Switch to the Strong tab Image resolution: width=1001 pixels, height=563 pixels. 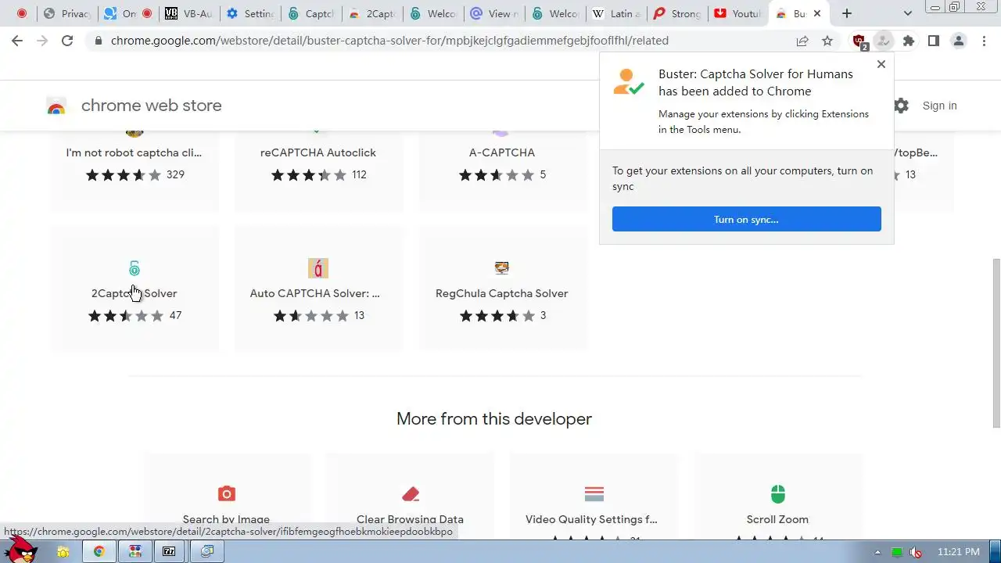pos(676,13)
